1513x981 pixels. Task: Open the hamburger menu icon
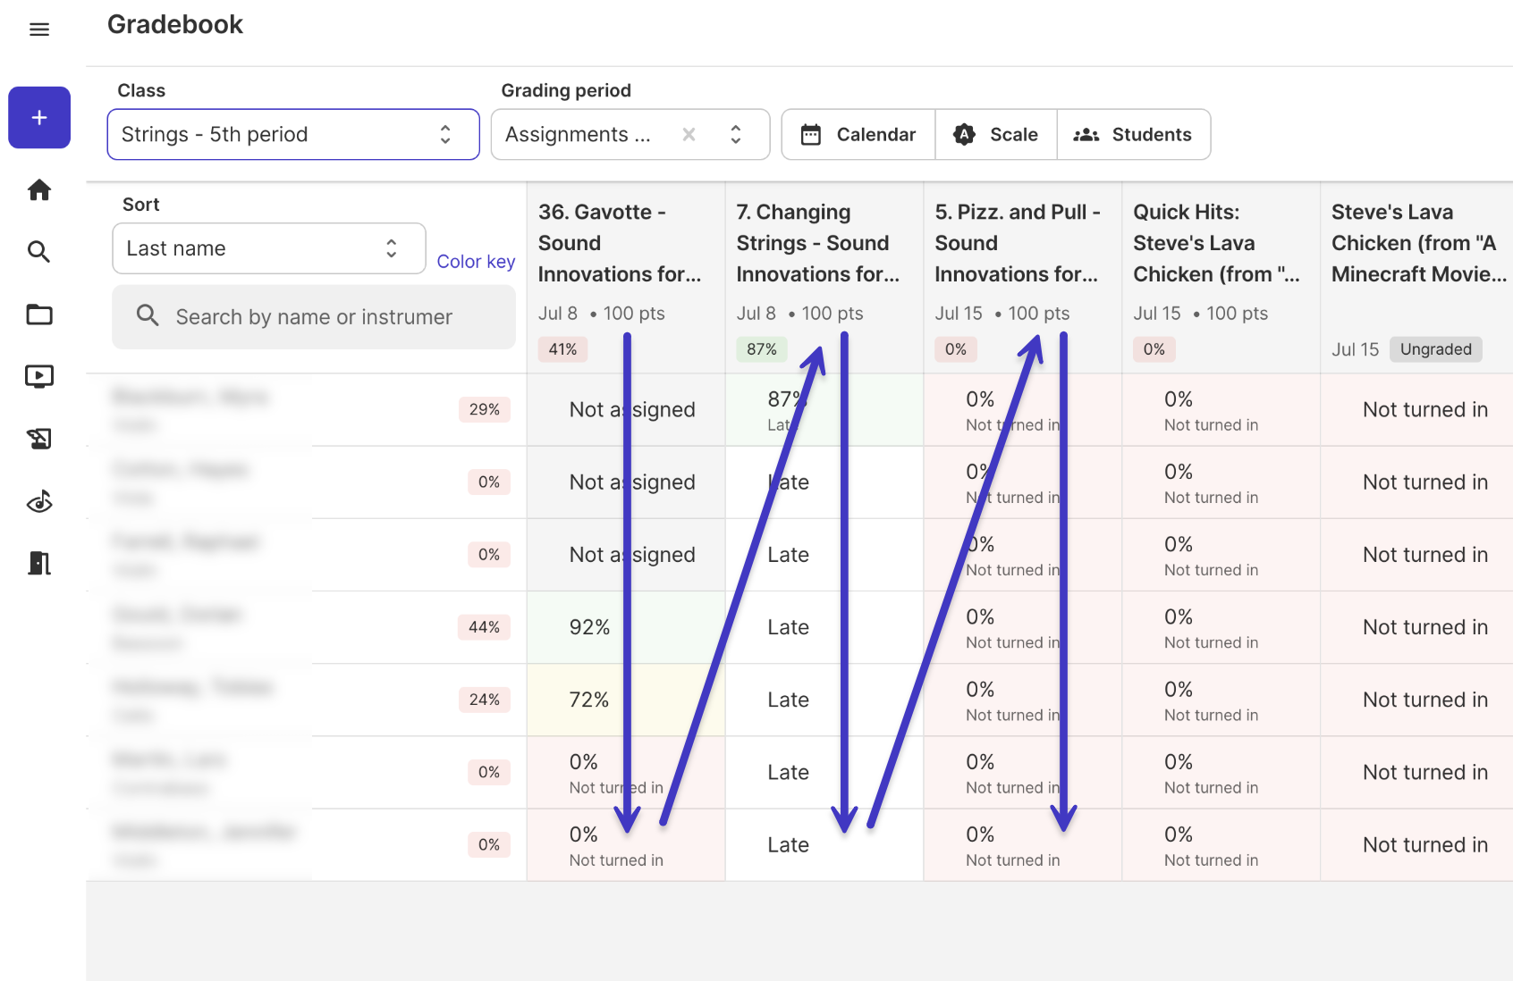(x=39, y=29)
